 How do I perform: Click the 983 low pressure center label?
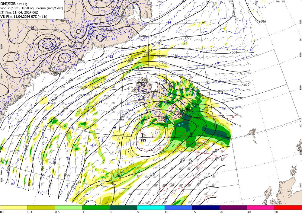(143, 140)
